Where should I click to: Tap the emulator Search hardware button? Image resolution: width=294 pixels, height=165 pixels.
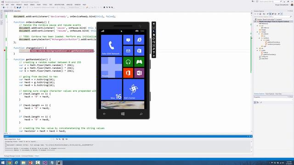point(141,114)
